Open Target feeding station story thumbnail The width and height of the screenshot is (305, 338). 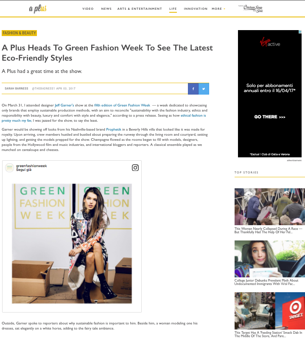[x=270, y=310]
